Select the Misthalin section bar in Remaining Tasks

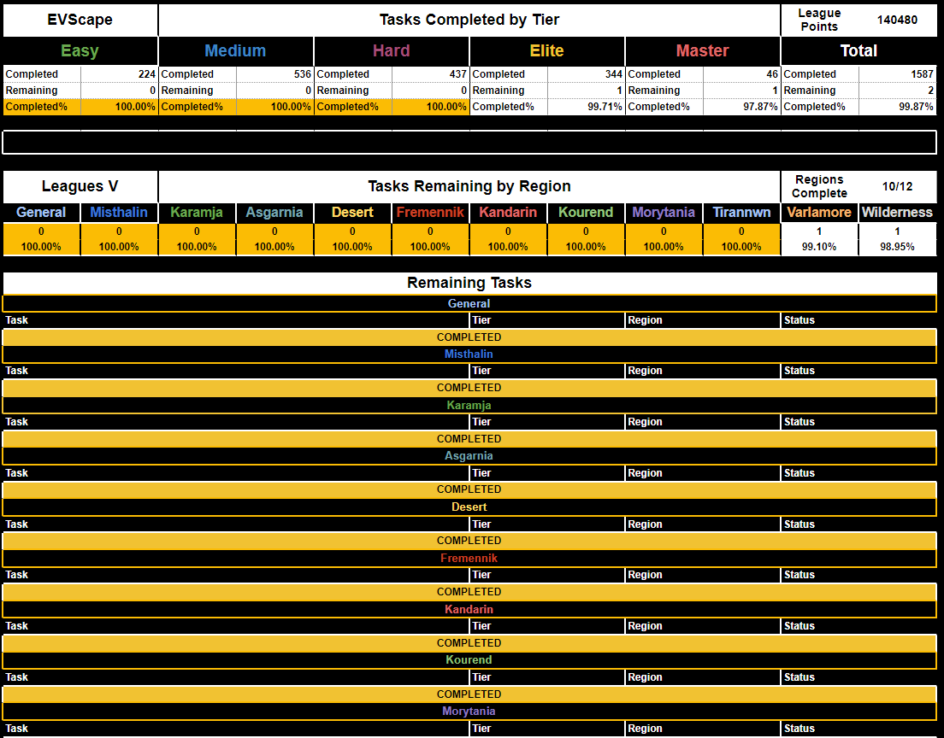[469, 354]
